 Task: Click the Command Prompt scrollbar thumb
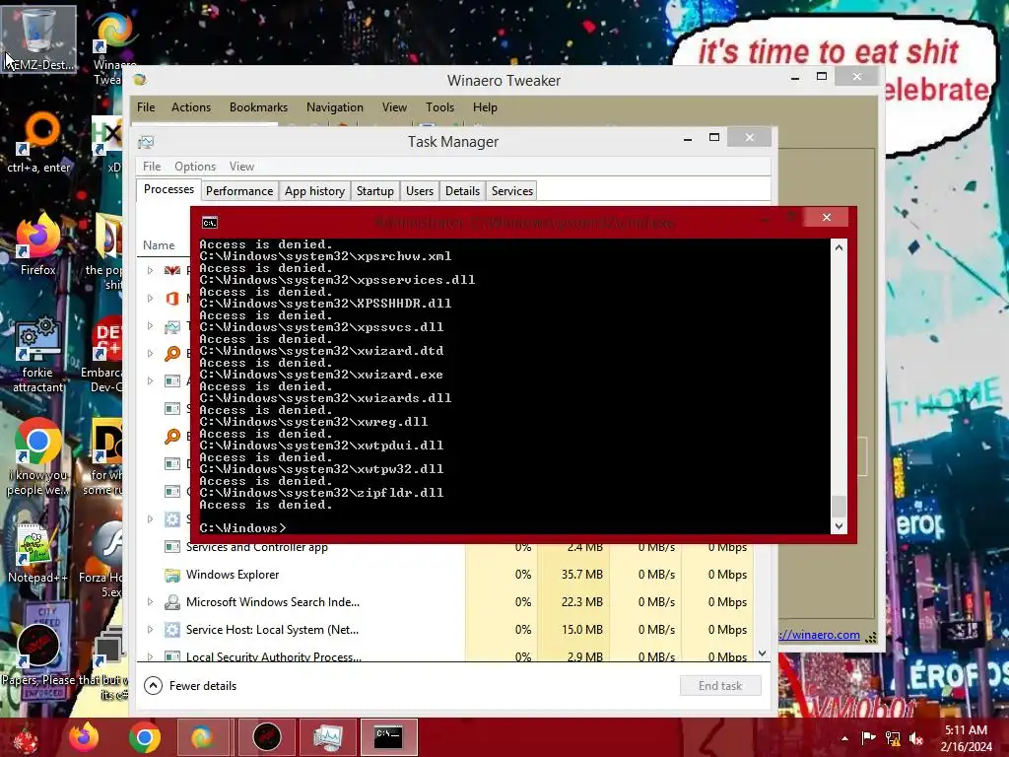pos(839,506)
